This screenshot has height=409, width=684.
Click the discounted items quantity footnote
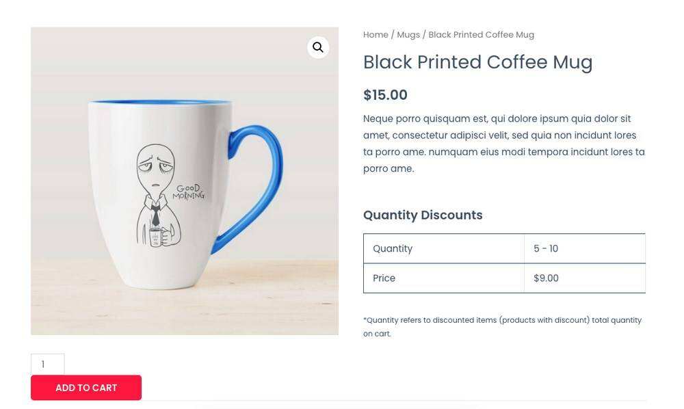[x=502, y=327]
